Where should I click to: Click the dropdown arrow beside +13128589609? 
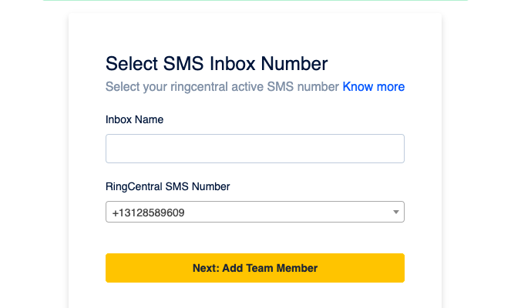pyautogui.click(x=396, y=212)
